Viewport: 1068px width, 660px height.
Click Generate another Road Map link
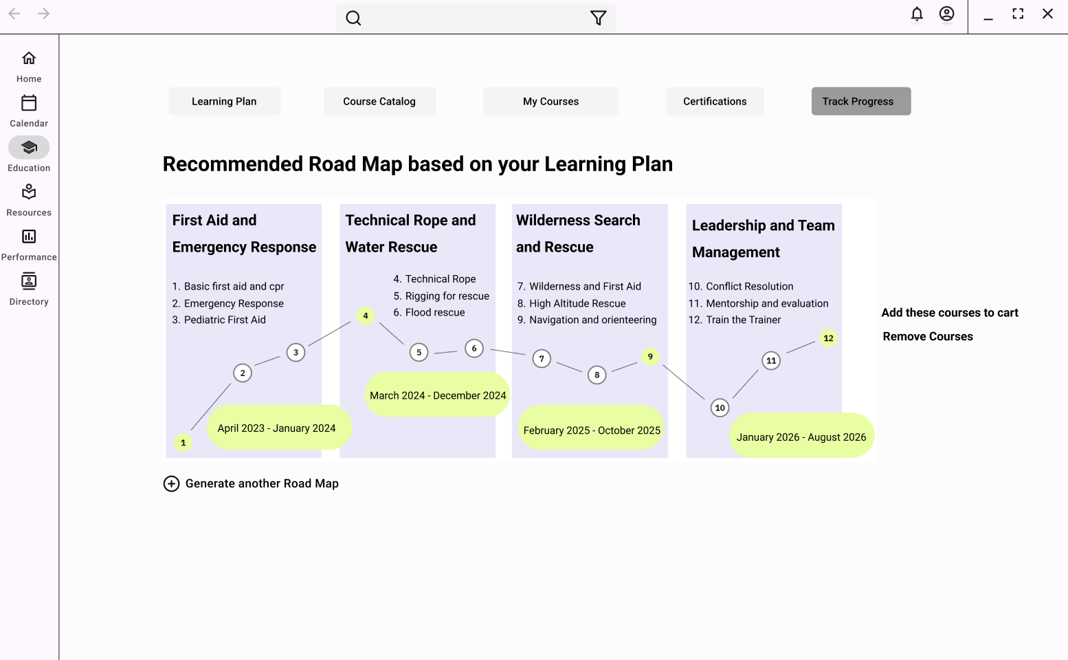coord(262,483)
